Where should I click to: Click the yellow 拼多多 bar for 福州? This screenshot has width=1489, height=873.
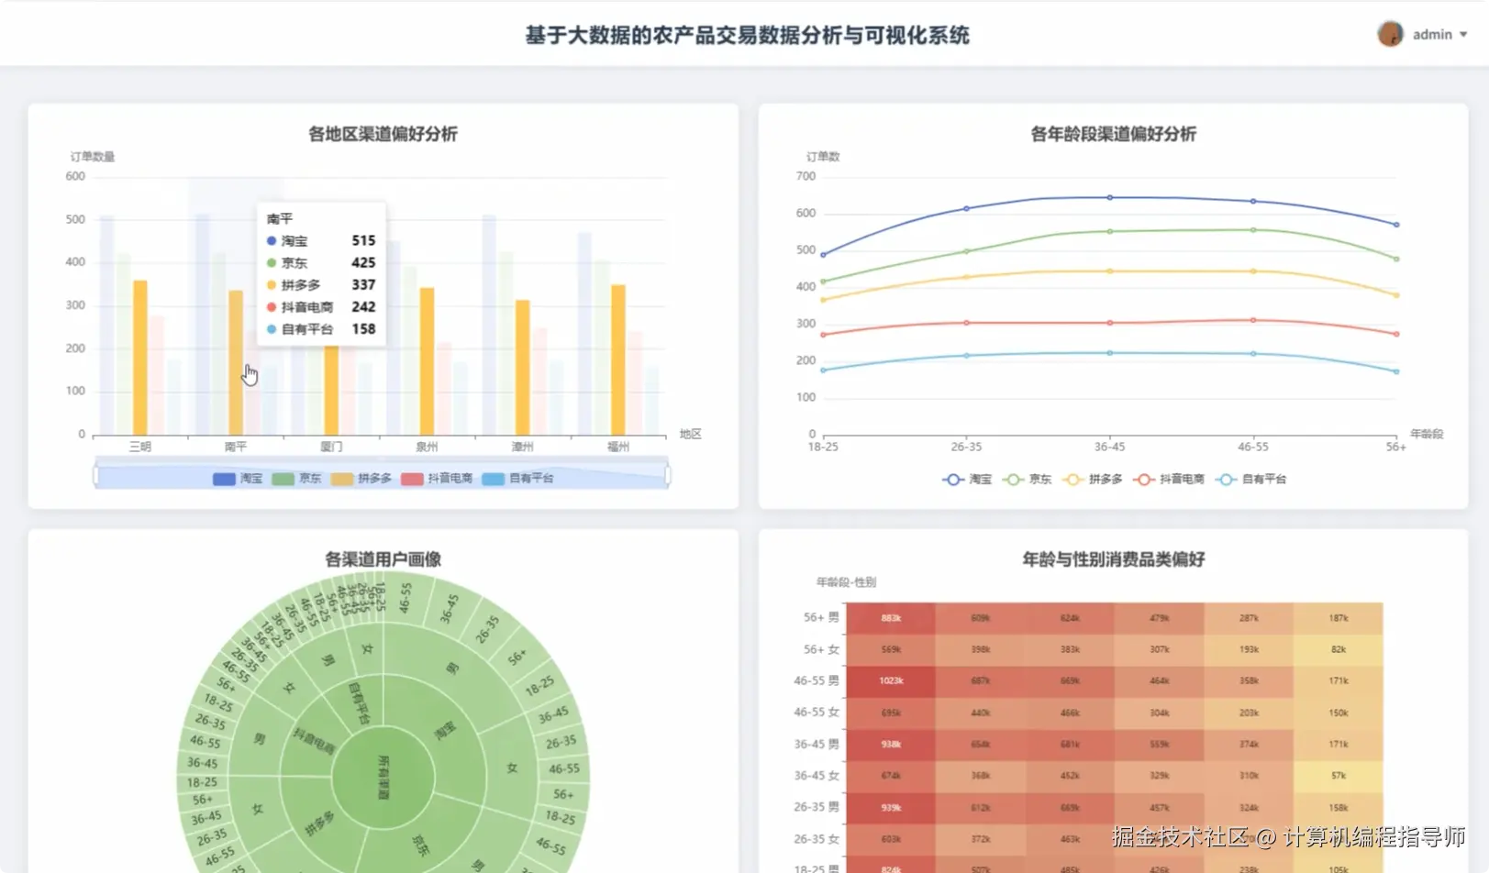pyautogui.click(x=618, y=359)
